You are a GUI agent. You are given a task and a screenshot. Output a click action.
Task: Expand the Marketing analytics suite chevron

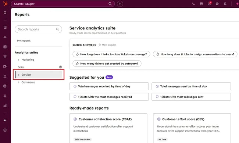pos(19,60)
